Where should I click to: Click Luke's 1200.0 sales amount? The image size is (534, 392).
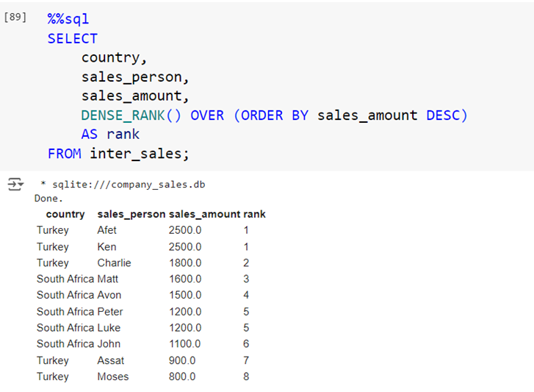(185, 327)
